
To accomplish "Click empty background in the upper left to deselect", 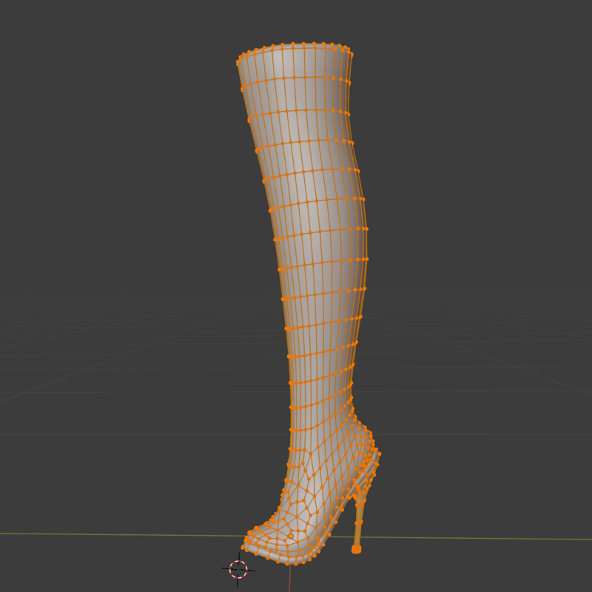I will [x=74, y=74].
